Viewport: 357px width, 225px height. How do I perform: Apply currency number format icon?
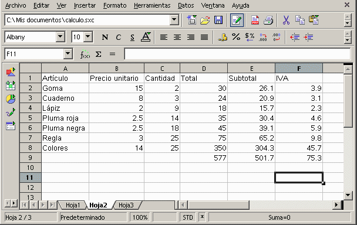point(222,37)
